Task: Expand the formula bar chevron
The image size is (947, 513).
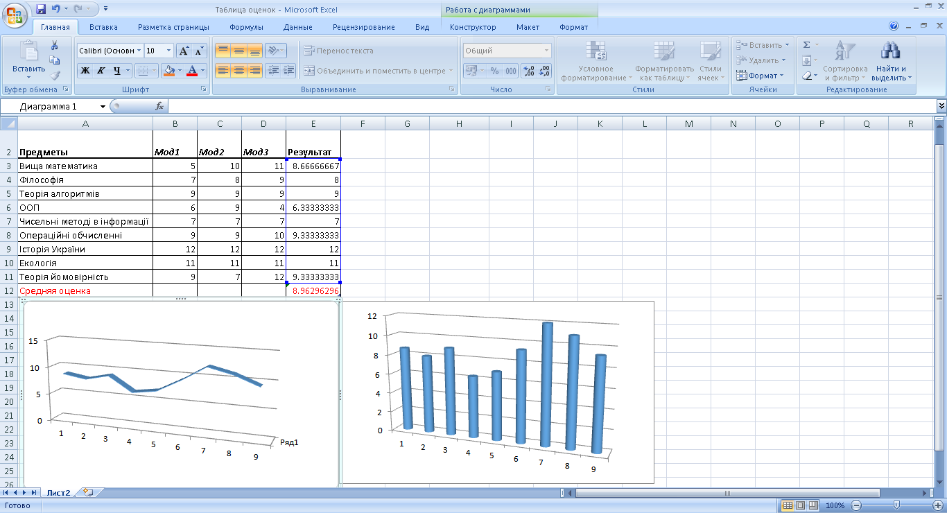Action: point(941,106)
